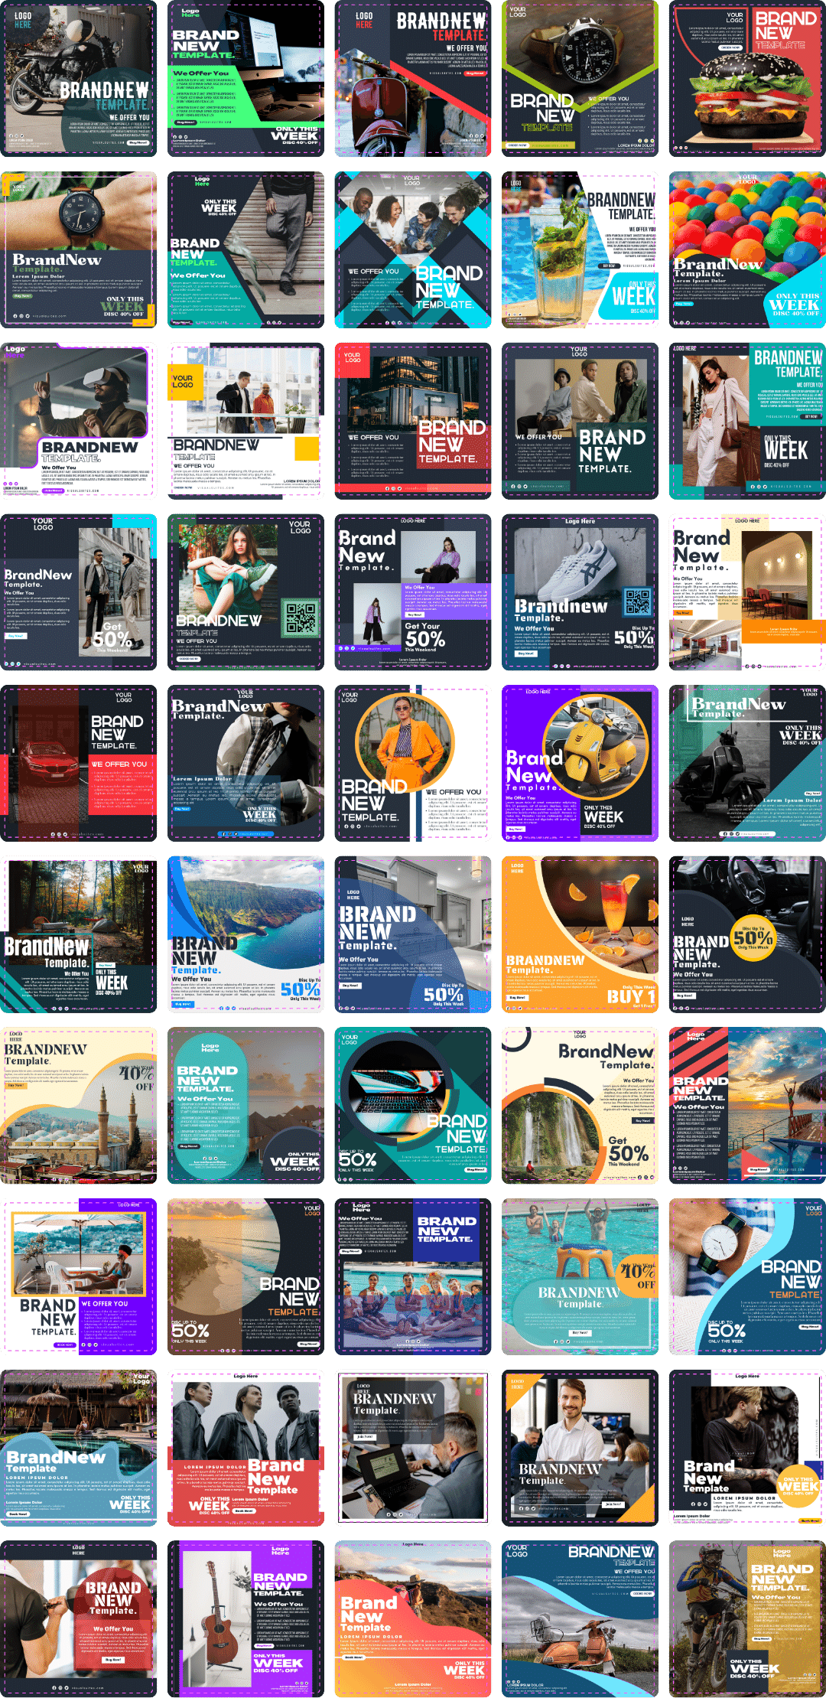
Task: Choose the colorful balls template
Action: pyautogui.click(x=747, y=250)
